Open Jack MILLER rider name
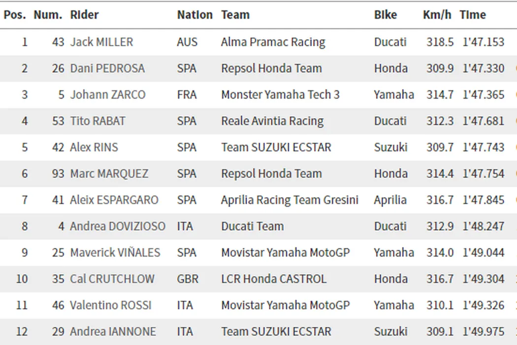Viewport: 517px width, 345px height. (x=101, y=42)
